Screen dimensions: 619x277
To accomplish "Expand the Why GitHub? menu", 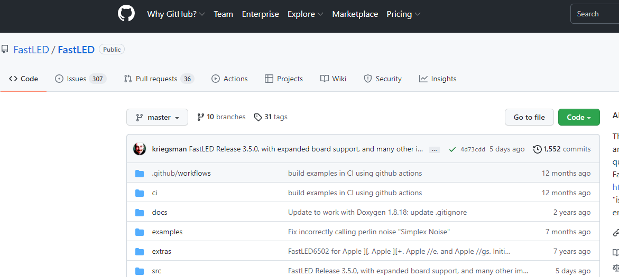I will 175,14.
